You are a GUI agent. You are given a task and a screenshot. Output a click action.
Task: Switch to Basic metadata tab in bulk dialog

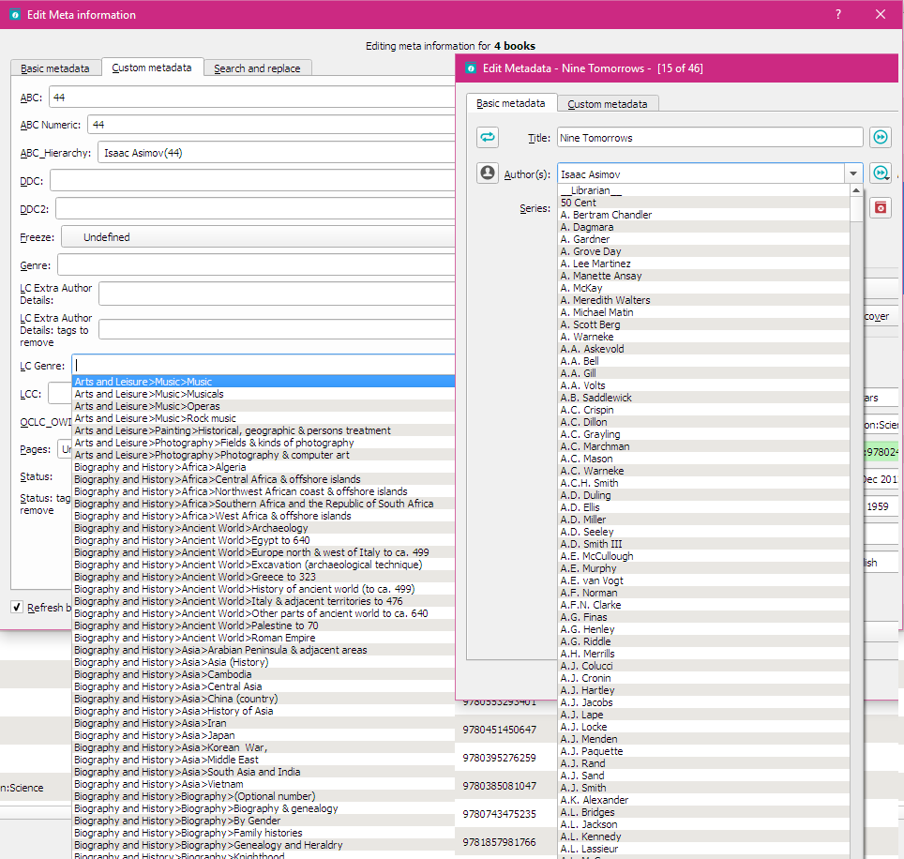click(x=55, y=68)
